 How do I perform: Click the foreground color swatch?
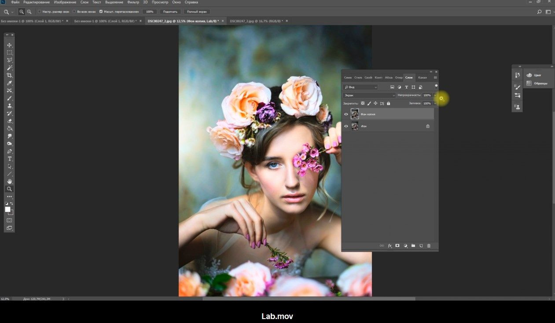point(7,209)
